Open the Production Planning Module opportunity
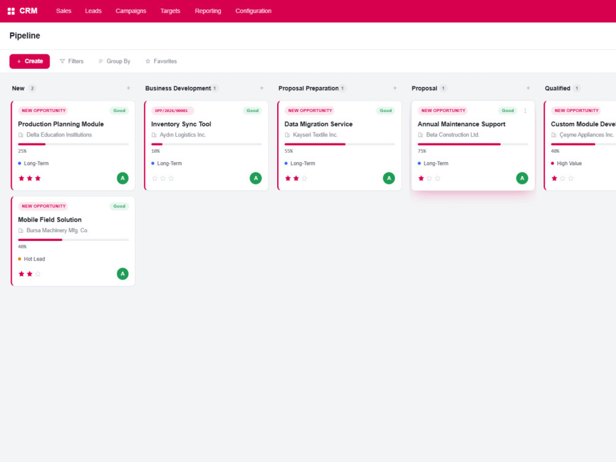 [61, 124]
